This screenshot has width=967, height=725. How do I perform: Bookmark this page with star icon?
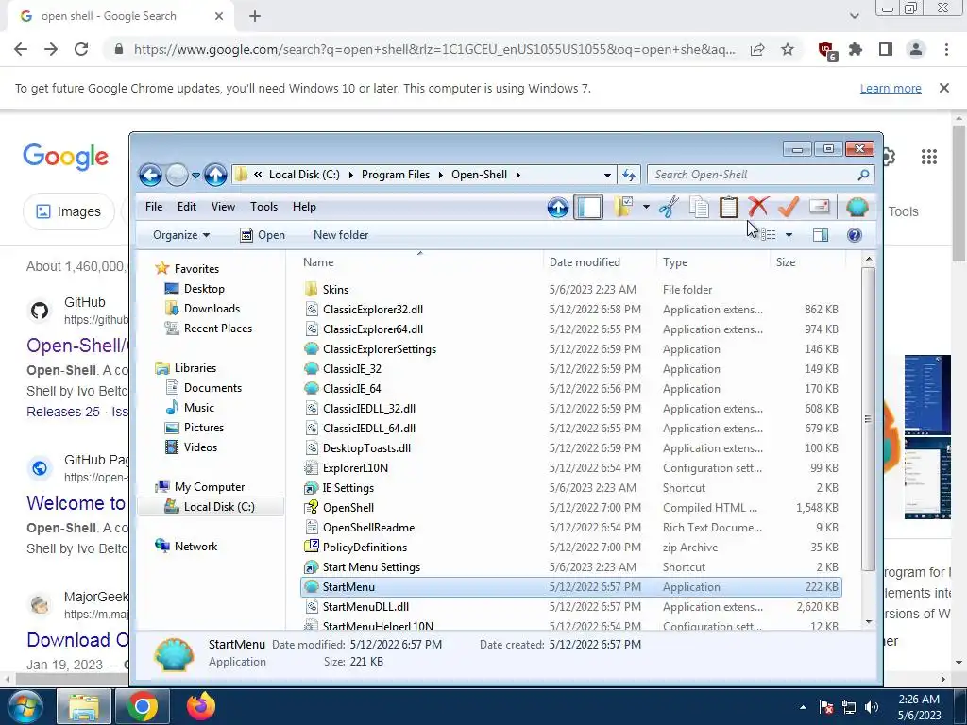click(x=787, y=49)
